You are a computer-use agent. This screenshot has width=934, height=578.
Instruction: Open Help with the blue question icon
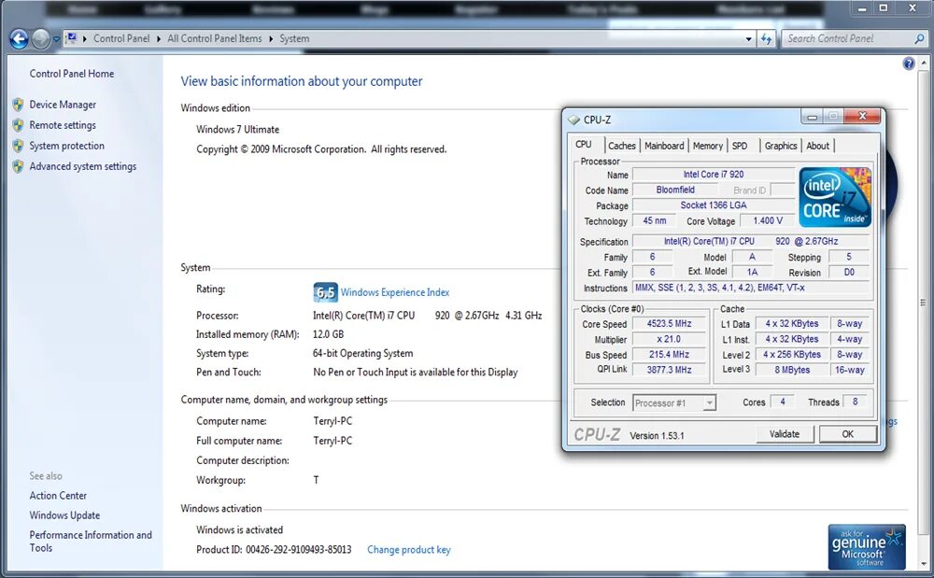pos(909,63)
